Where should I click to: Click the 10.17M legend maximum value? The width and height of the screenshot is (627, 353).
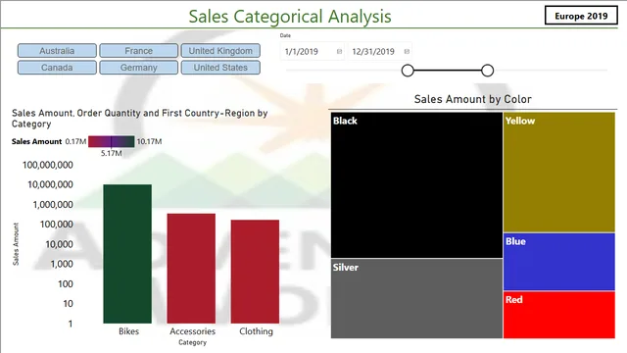point(149,141)
